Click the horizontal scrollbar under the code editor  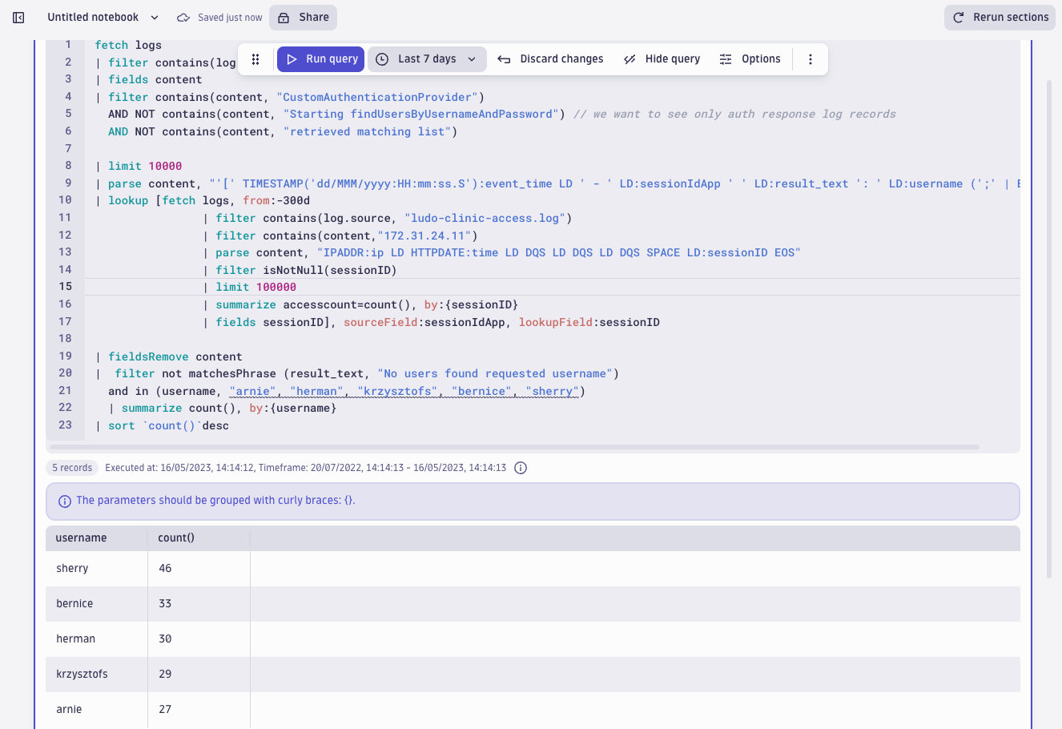point(513,447)
